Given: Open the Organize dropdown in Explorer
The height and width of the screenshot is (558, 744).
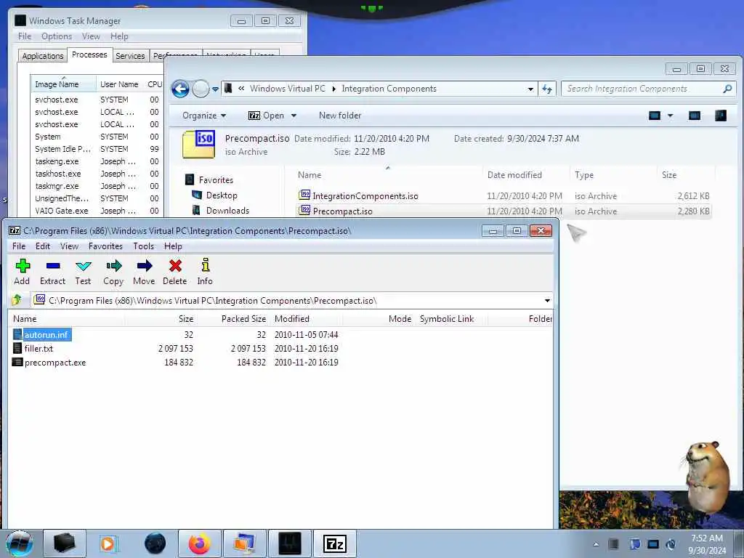Looking at the screenshot, I should pyautogui.click(x=204, y=116).
